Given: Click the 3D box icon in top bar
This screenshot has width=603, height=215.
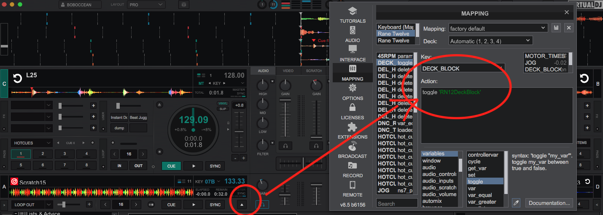Looking at the screenshot, I should click(x=184, y=5).
